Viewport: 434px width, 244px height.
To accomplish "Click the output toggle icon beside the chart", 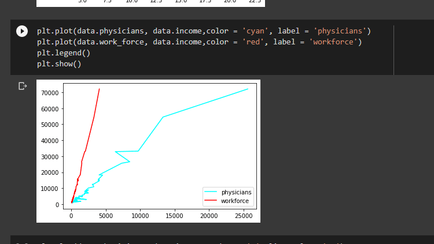I will 23,86.
